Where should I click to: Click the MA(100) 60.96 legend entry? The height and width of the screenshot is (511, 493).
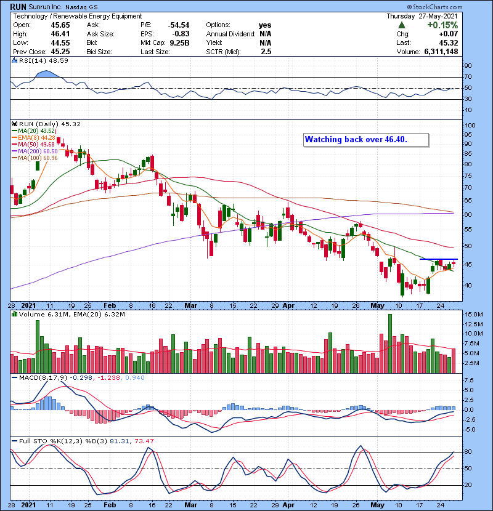click(35, 158)
